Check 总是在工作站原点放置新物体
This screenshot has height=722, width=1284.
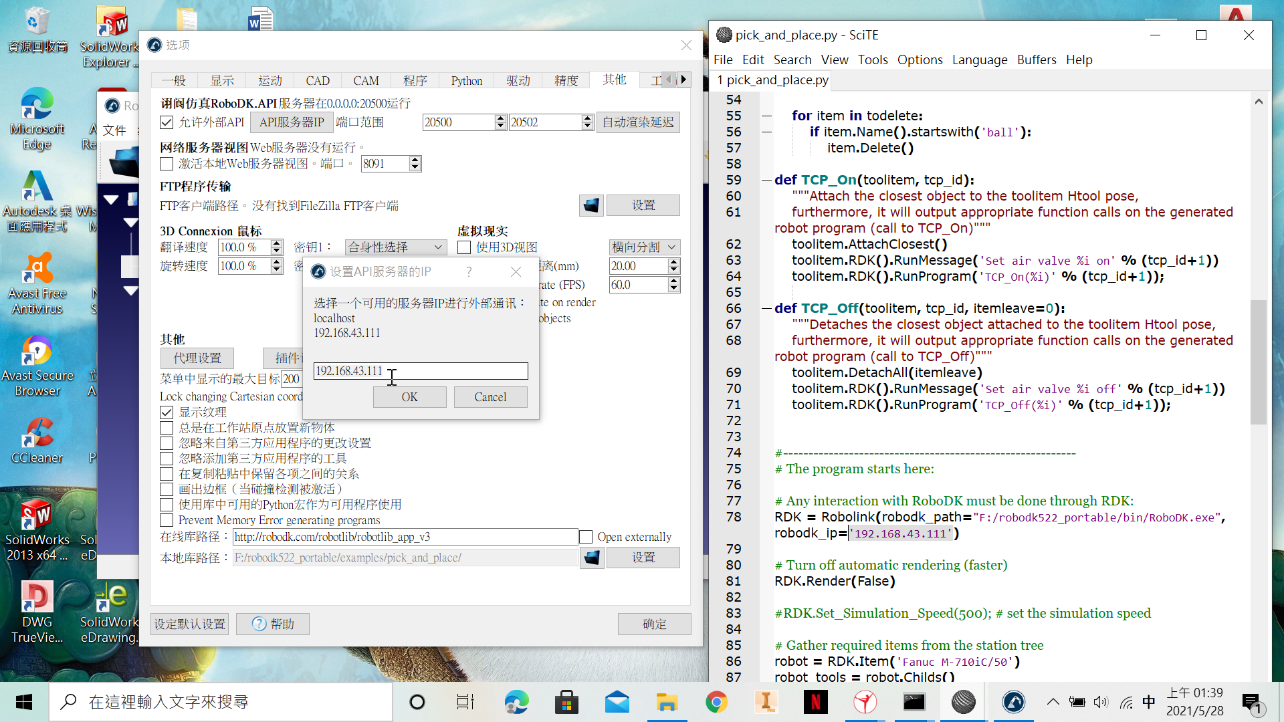pyautogui.click(x=167, y=428)
